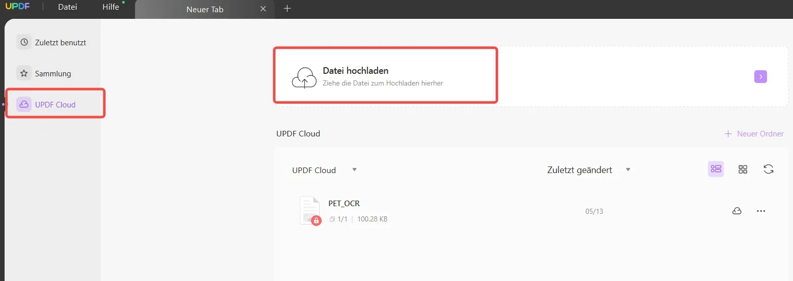
Task: Switch to list view layout
Action: click(716, 170)
